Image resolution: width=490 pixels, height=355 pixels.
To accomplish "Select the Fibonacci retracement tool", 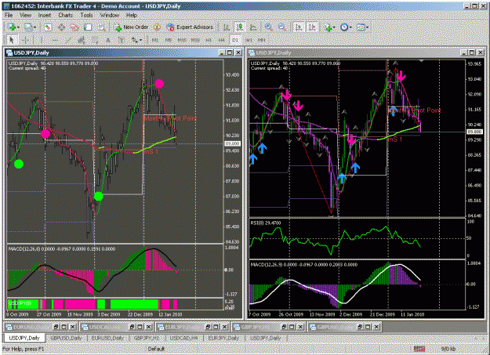I will point(95,40).
